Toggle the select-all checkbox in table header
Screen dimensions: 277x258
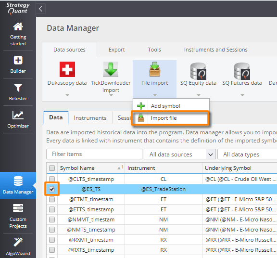click(x=52, y=168)
